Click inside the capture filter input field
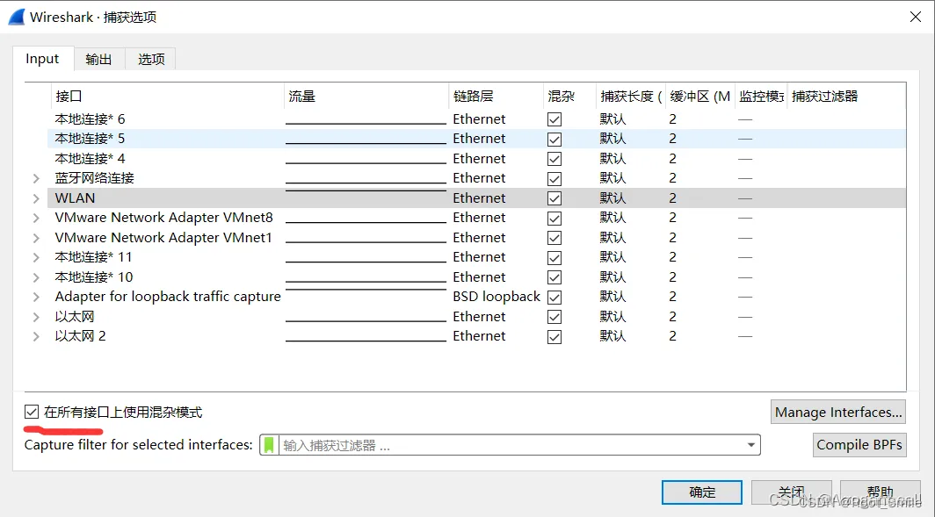 tap(510, 445)
